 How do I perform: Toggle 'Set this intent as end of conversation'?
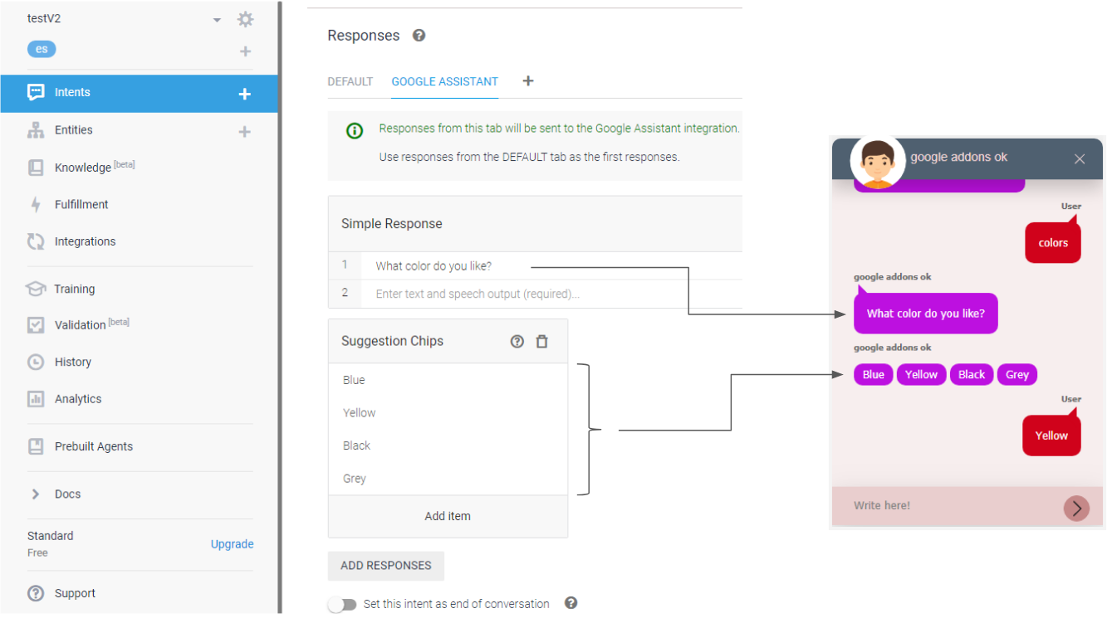pos(341,605)
